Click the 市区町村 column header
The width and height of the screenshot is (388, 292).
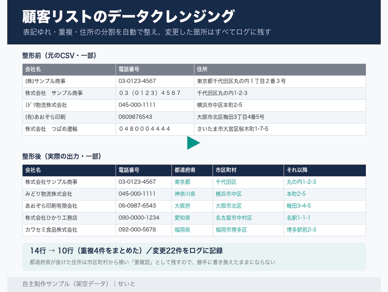point(248,170)
